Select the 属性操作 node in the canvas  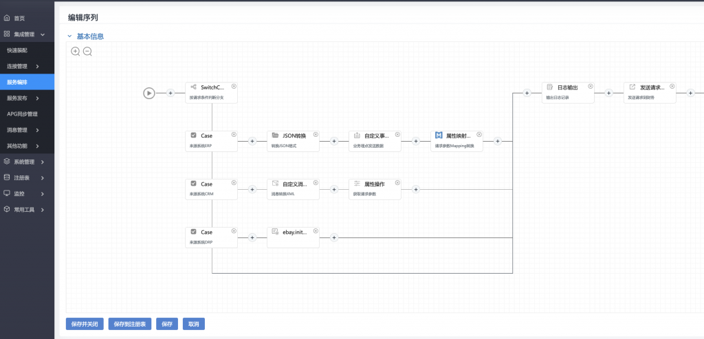click(375, 188)
